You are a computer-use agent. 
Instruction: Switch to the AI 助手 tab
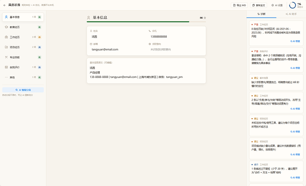click(x=291, y=14)
